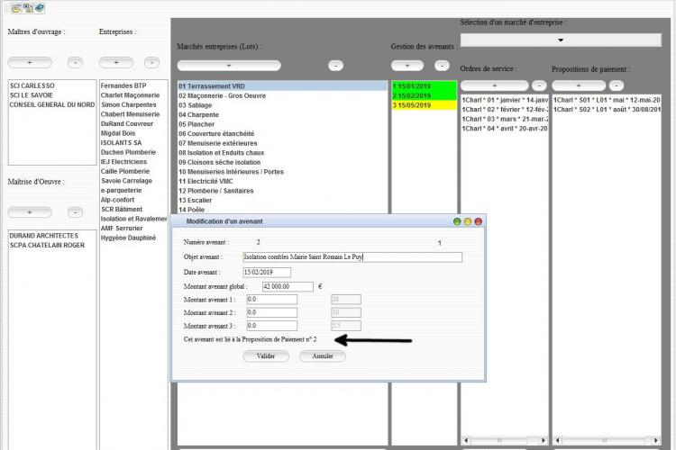Click the green dot in avenant dialog title bar
This screenshot has width=676, height=450.
point(457,221)
